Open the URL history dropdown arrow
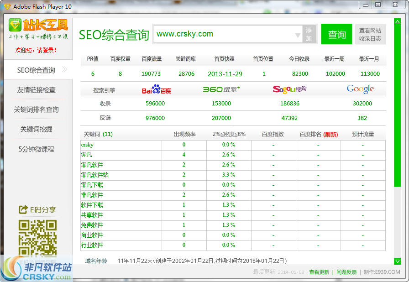This screenshot has height=282, width=409. pos(298,35)
